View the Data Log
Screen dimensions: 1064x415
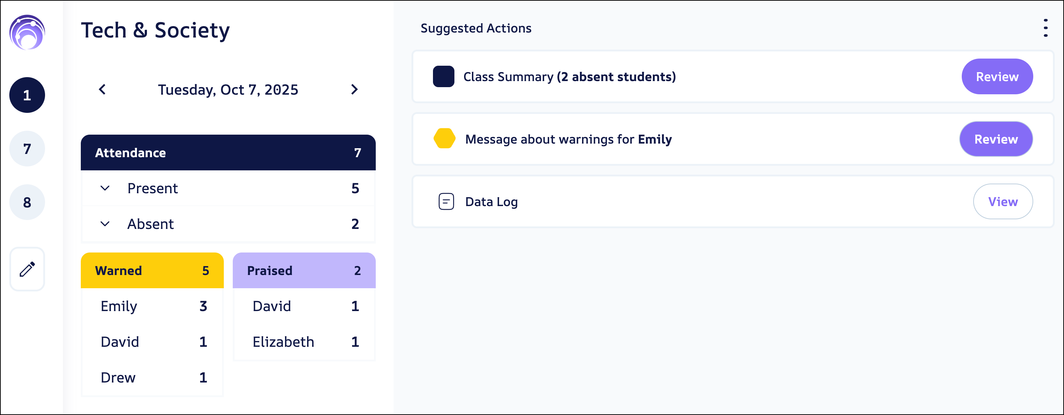(1003, 202)
